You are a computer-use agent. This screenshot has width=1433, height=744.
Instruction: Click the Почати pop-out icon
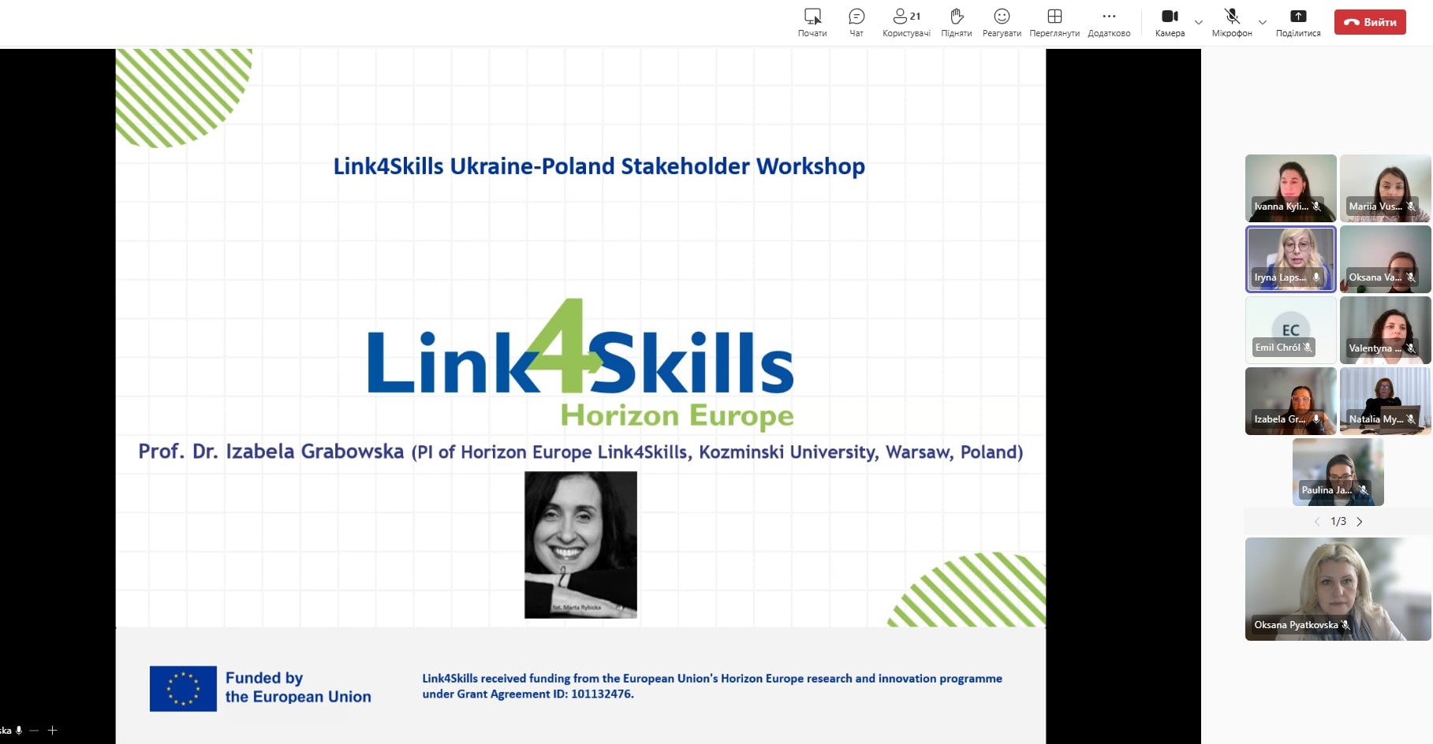point(812,21)
